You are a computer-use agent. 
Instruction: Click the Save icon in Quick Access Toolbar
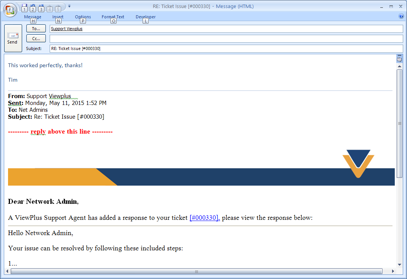pyautogui.click(x=24, y=7)
